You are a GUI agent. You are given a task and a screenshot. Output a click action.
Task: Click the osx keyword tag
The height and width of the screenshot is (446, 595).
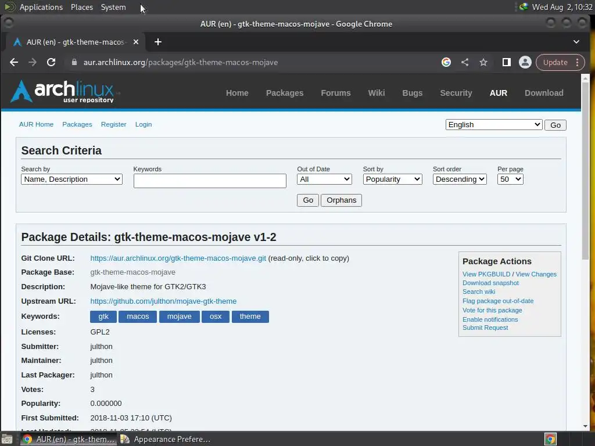[216, 316]
